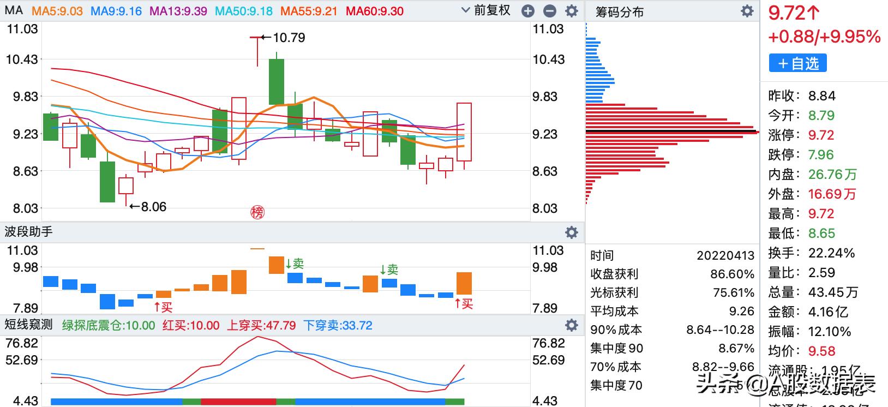This screenshot has height=407, width=888.
Task: Open 短线窥测 indicator settings gear
Action: point(571,325)
